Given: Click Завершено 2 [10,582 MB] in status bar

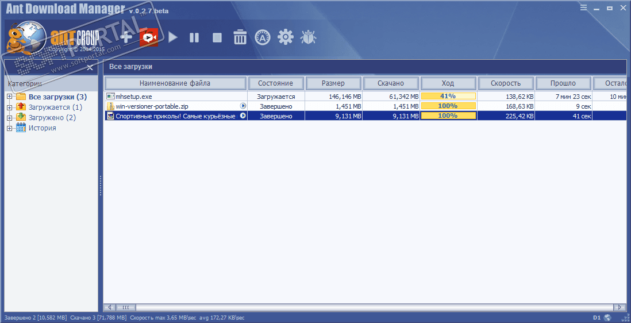Looking at the screenshot, I should (36, 318).
